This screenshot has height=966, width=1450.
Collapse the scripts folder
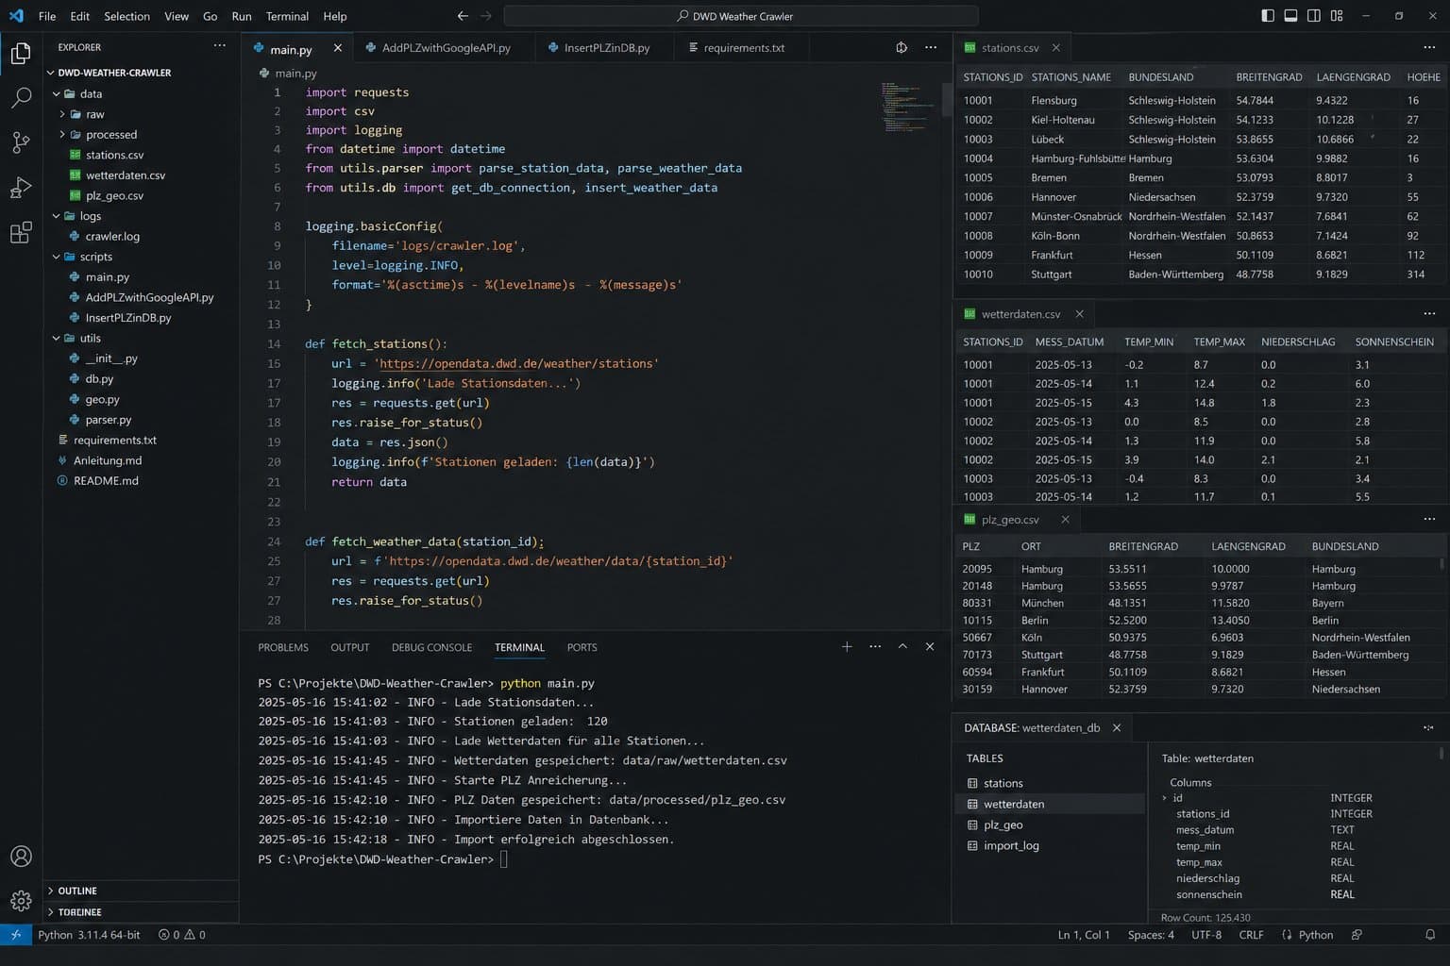(x=57, y=257)
